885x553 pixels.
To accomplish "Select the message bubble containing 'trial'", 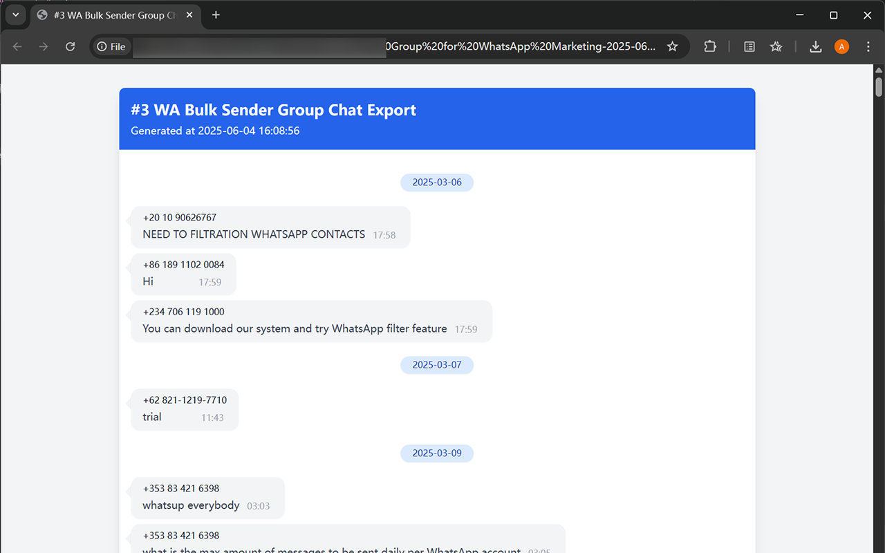I will [184, 409].
